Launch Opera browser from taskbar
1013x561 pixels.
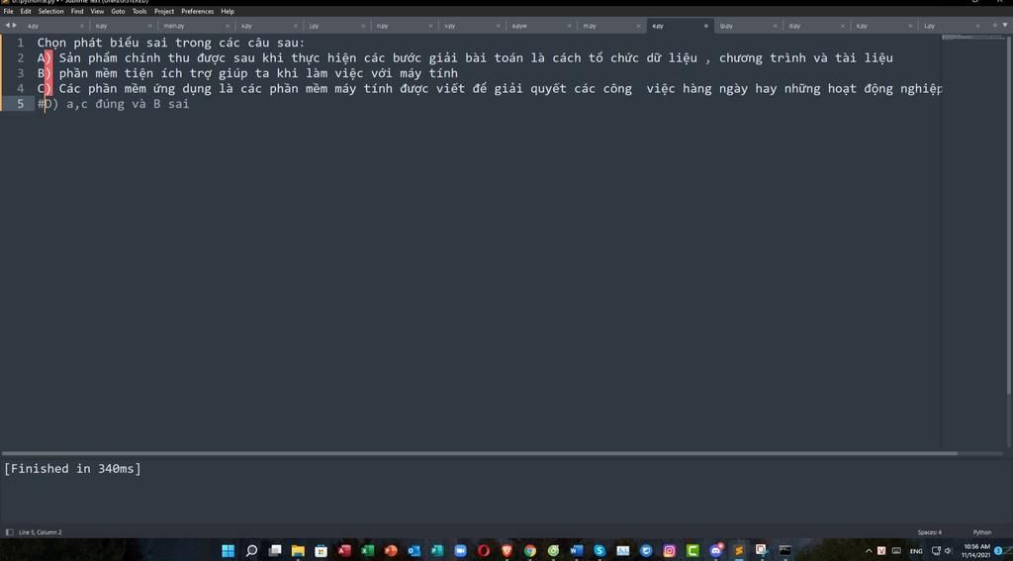click(483, 551)
